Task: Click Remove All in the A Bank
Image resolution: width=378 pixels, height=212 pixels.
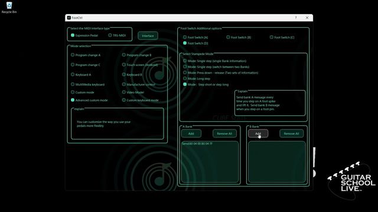Action: point(224,134)
